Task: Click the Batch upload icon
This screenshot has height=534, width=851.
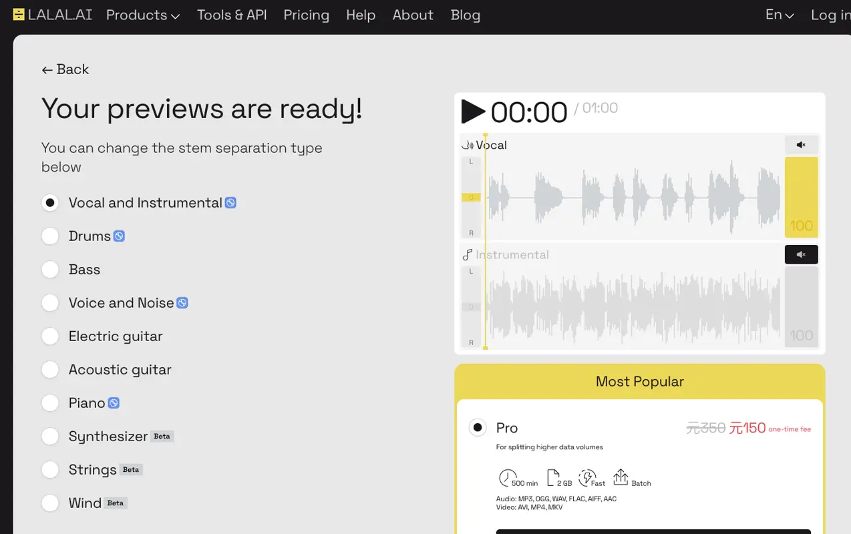Action: [621, 477]
